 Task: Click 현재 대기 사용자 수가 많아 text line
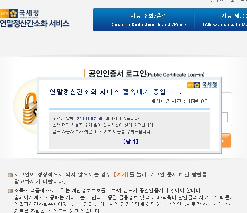[x=104, y=125]
